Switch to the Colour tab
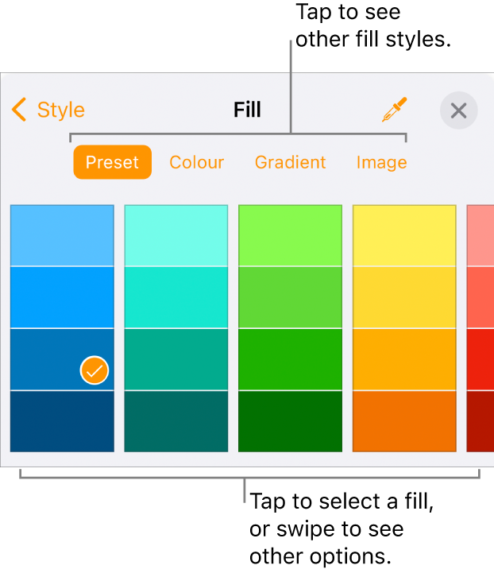The image size is (494, 573). pos(197,162)
